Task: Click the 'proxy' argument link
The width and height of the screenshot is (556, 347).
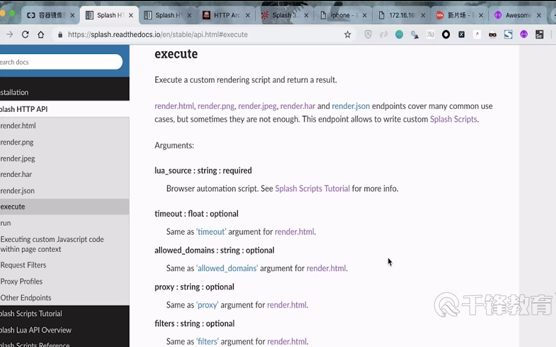Action: point(207,305)
